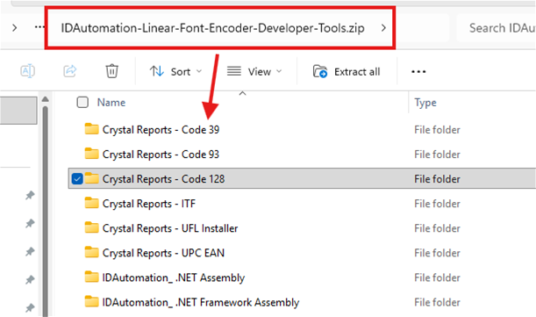
Task: Click folder icon of Crystal Reports - UPC EAN
Action: (91, 252)
